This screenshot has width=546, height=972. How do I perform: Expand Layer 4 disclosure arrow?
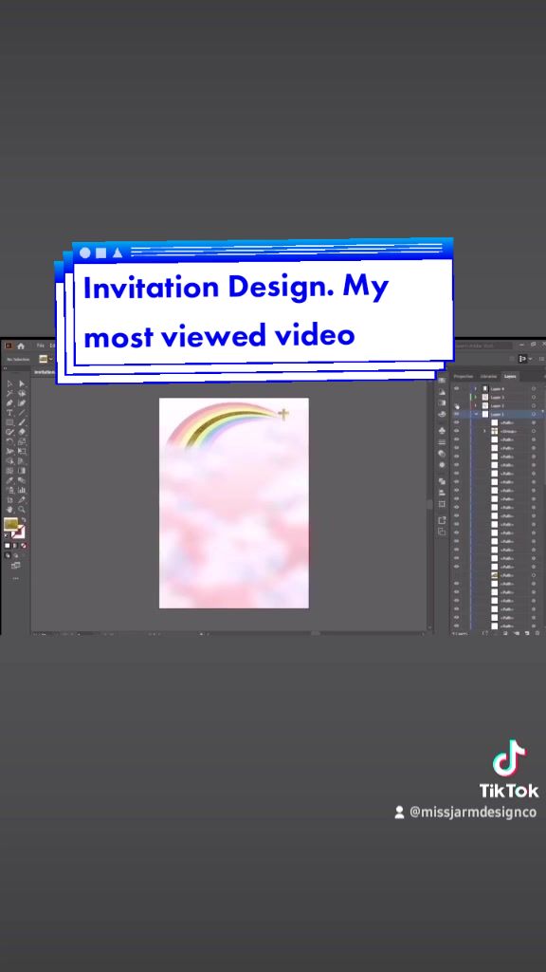[476, 388]
